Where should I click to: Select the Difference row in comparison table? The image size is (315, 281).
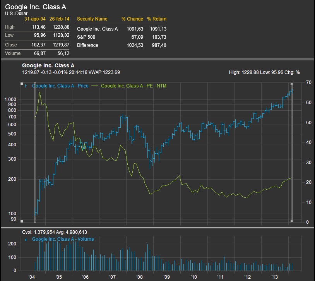click(x=87, y=45)
